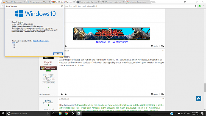Activate Cortana microphone icon
The image size is (206, 116).
point(48,113)
